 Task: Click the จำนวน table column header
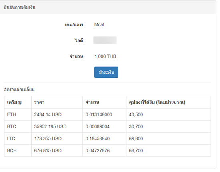coord(92,102)
